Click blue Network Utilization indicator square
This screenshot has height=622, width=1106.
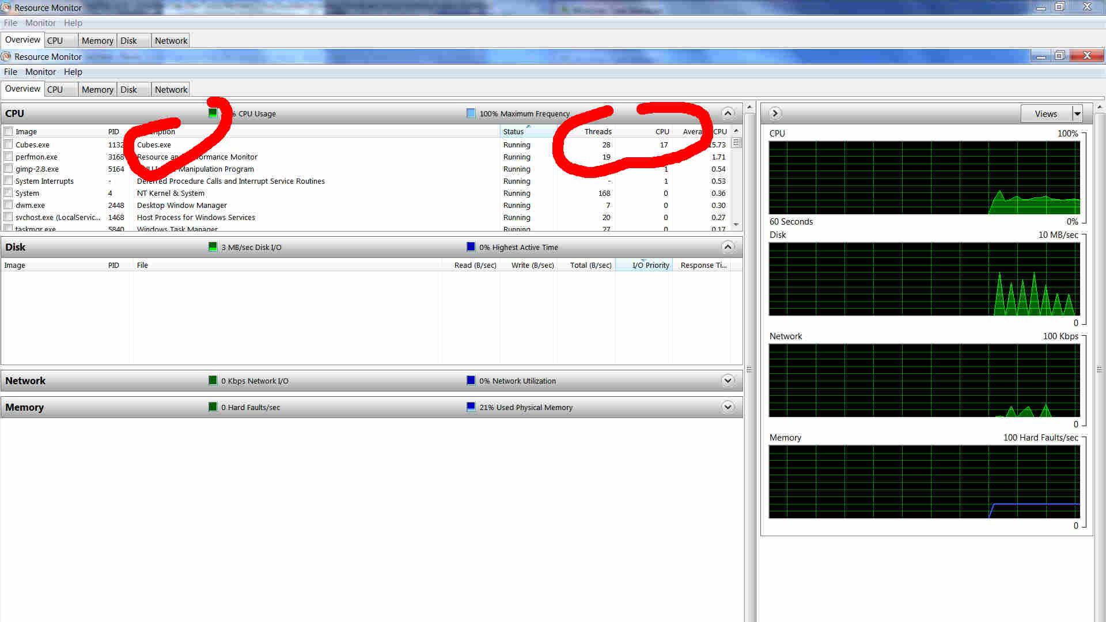click(x=471, y=381)
